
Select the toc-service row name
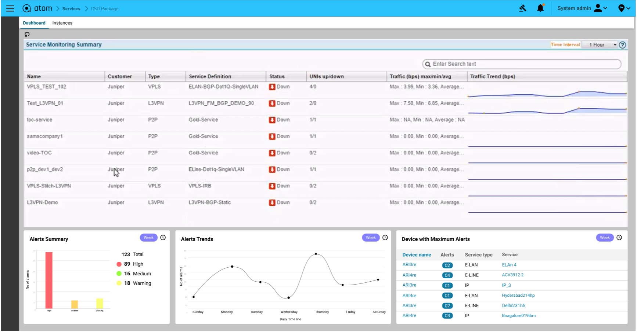(39, 120)
